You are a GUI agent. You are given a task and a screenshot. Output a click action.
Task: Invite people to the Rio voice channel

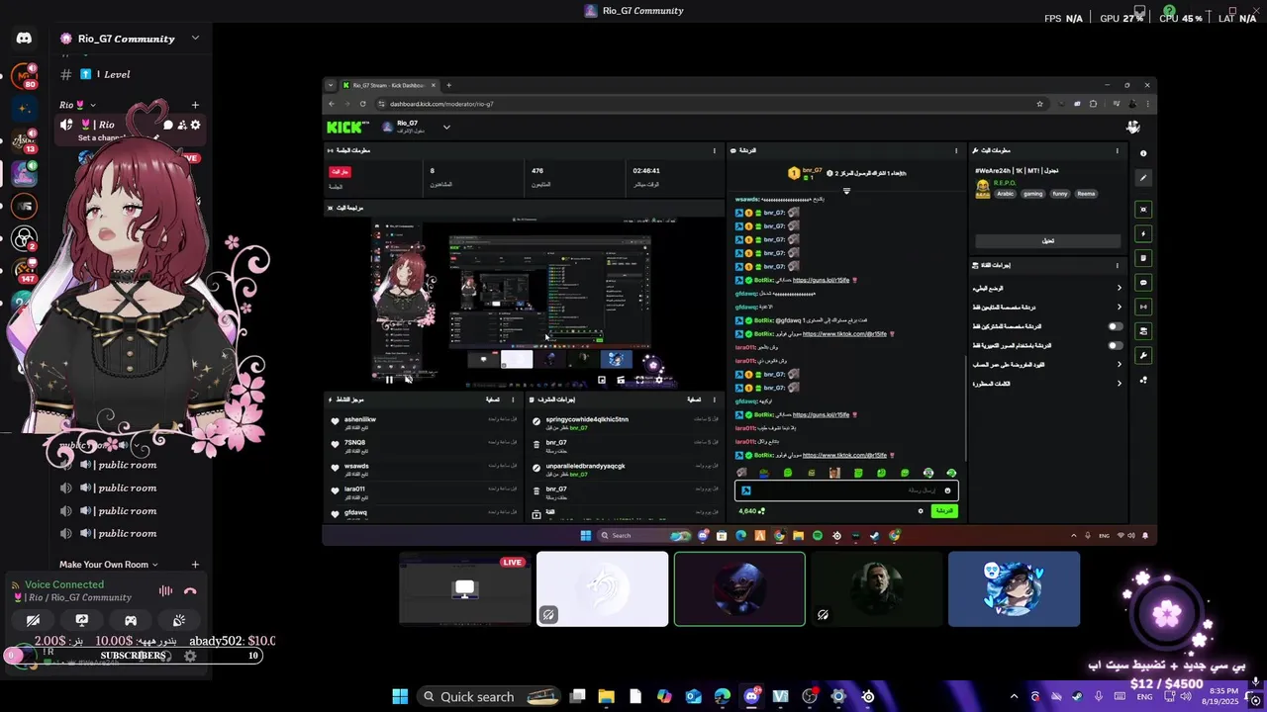(x=182, y=126)
